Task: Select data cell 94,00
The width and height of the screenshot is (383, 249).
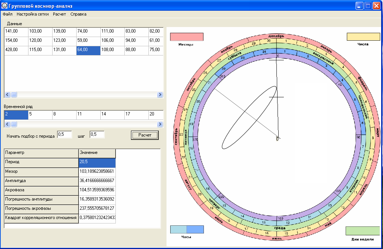Action: (x=137, y=41)
